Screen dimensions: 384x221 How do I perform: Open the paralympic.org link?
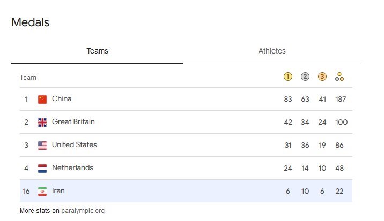click(x=83, y=211)
